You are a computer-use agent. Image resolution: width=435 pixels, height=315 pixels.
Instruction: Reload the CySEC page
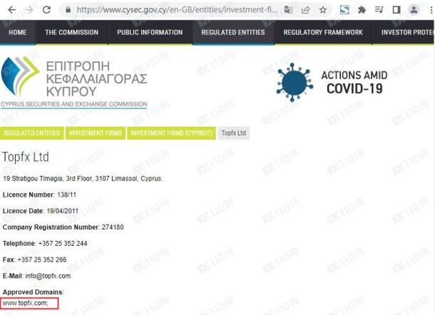[46, 10]
